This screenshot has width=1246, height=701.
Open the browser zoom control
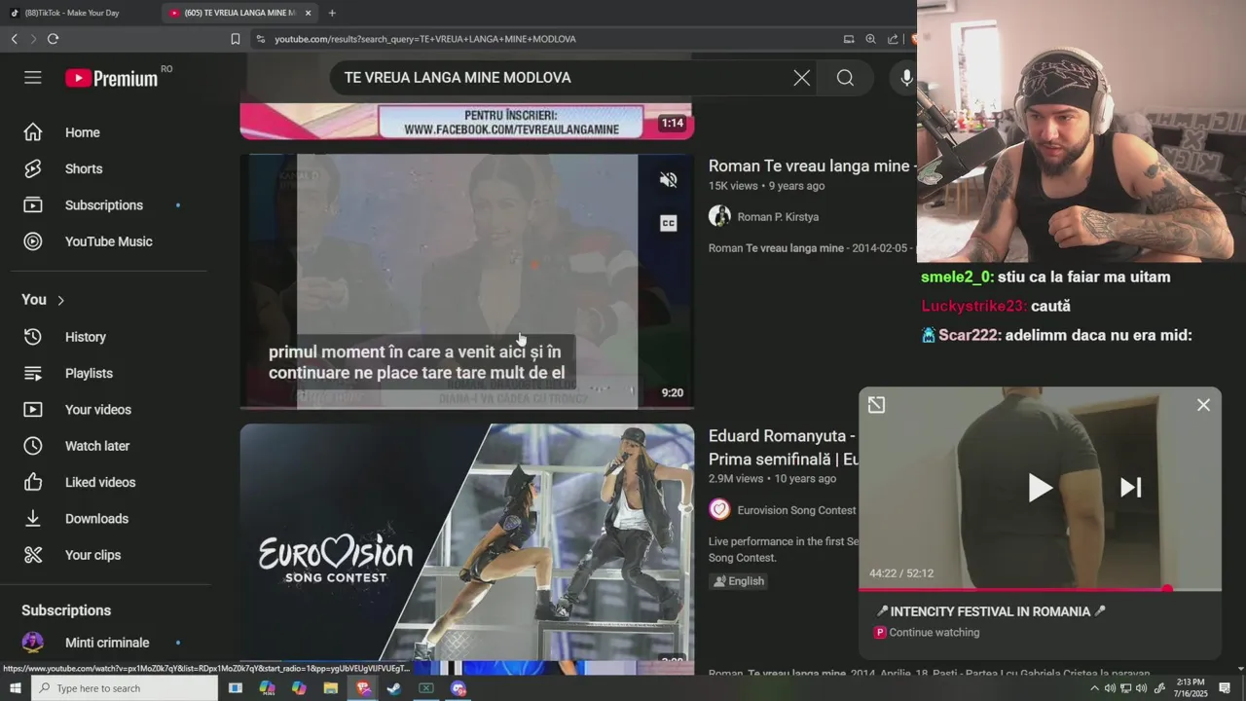[870, 39]
